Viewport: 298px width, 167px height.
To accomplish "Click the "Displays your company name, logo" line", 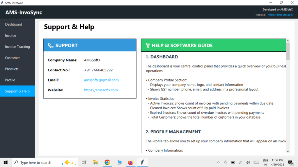I will pos(196,85).
